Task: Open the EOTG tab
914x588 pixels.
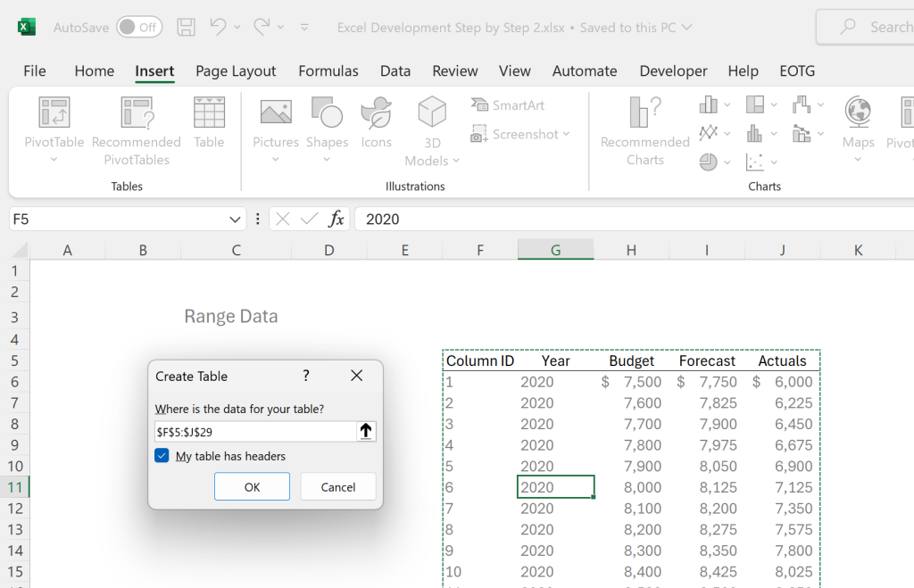Action: pos(797,71)
